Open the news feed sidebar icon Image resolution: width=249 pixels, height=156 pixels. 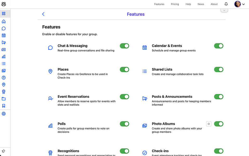pyautogui.click(x=4, y=50)
